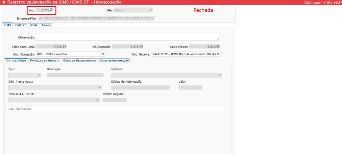Image resolution: width=342 pixels, height=154 pixels.
Task: Click the magnifier icon next to Ano
Action: [51, 10]
